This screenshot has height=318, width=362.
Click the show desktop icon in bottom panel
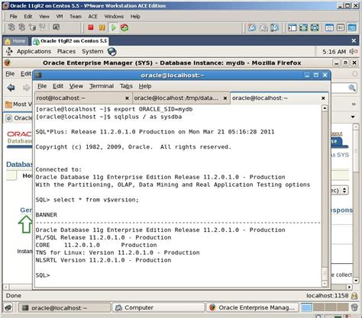(8, 307)
